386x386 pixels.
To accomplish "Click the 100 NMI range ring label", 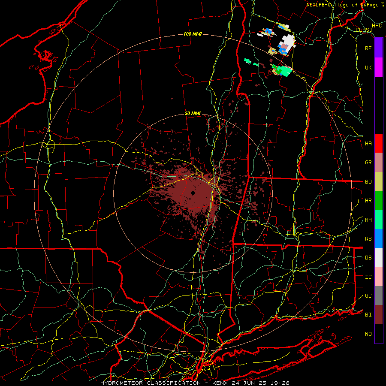I will 193,34.
